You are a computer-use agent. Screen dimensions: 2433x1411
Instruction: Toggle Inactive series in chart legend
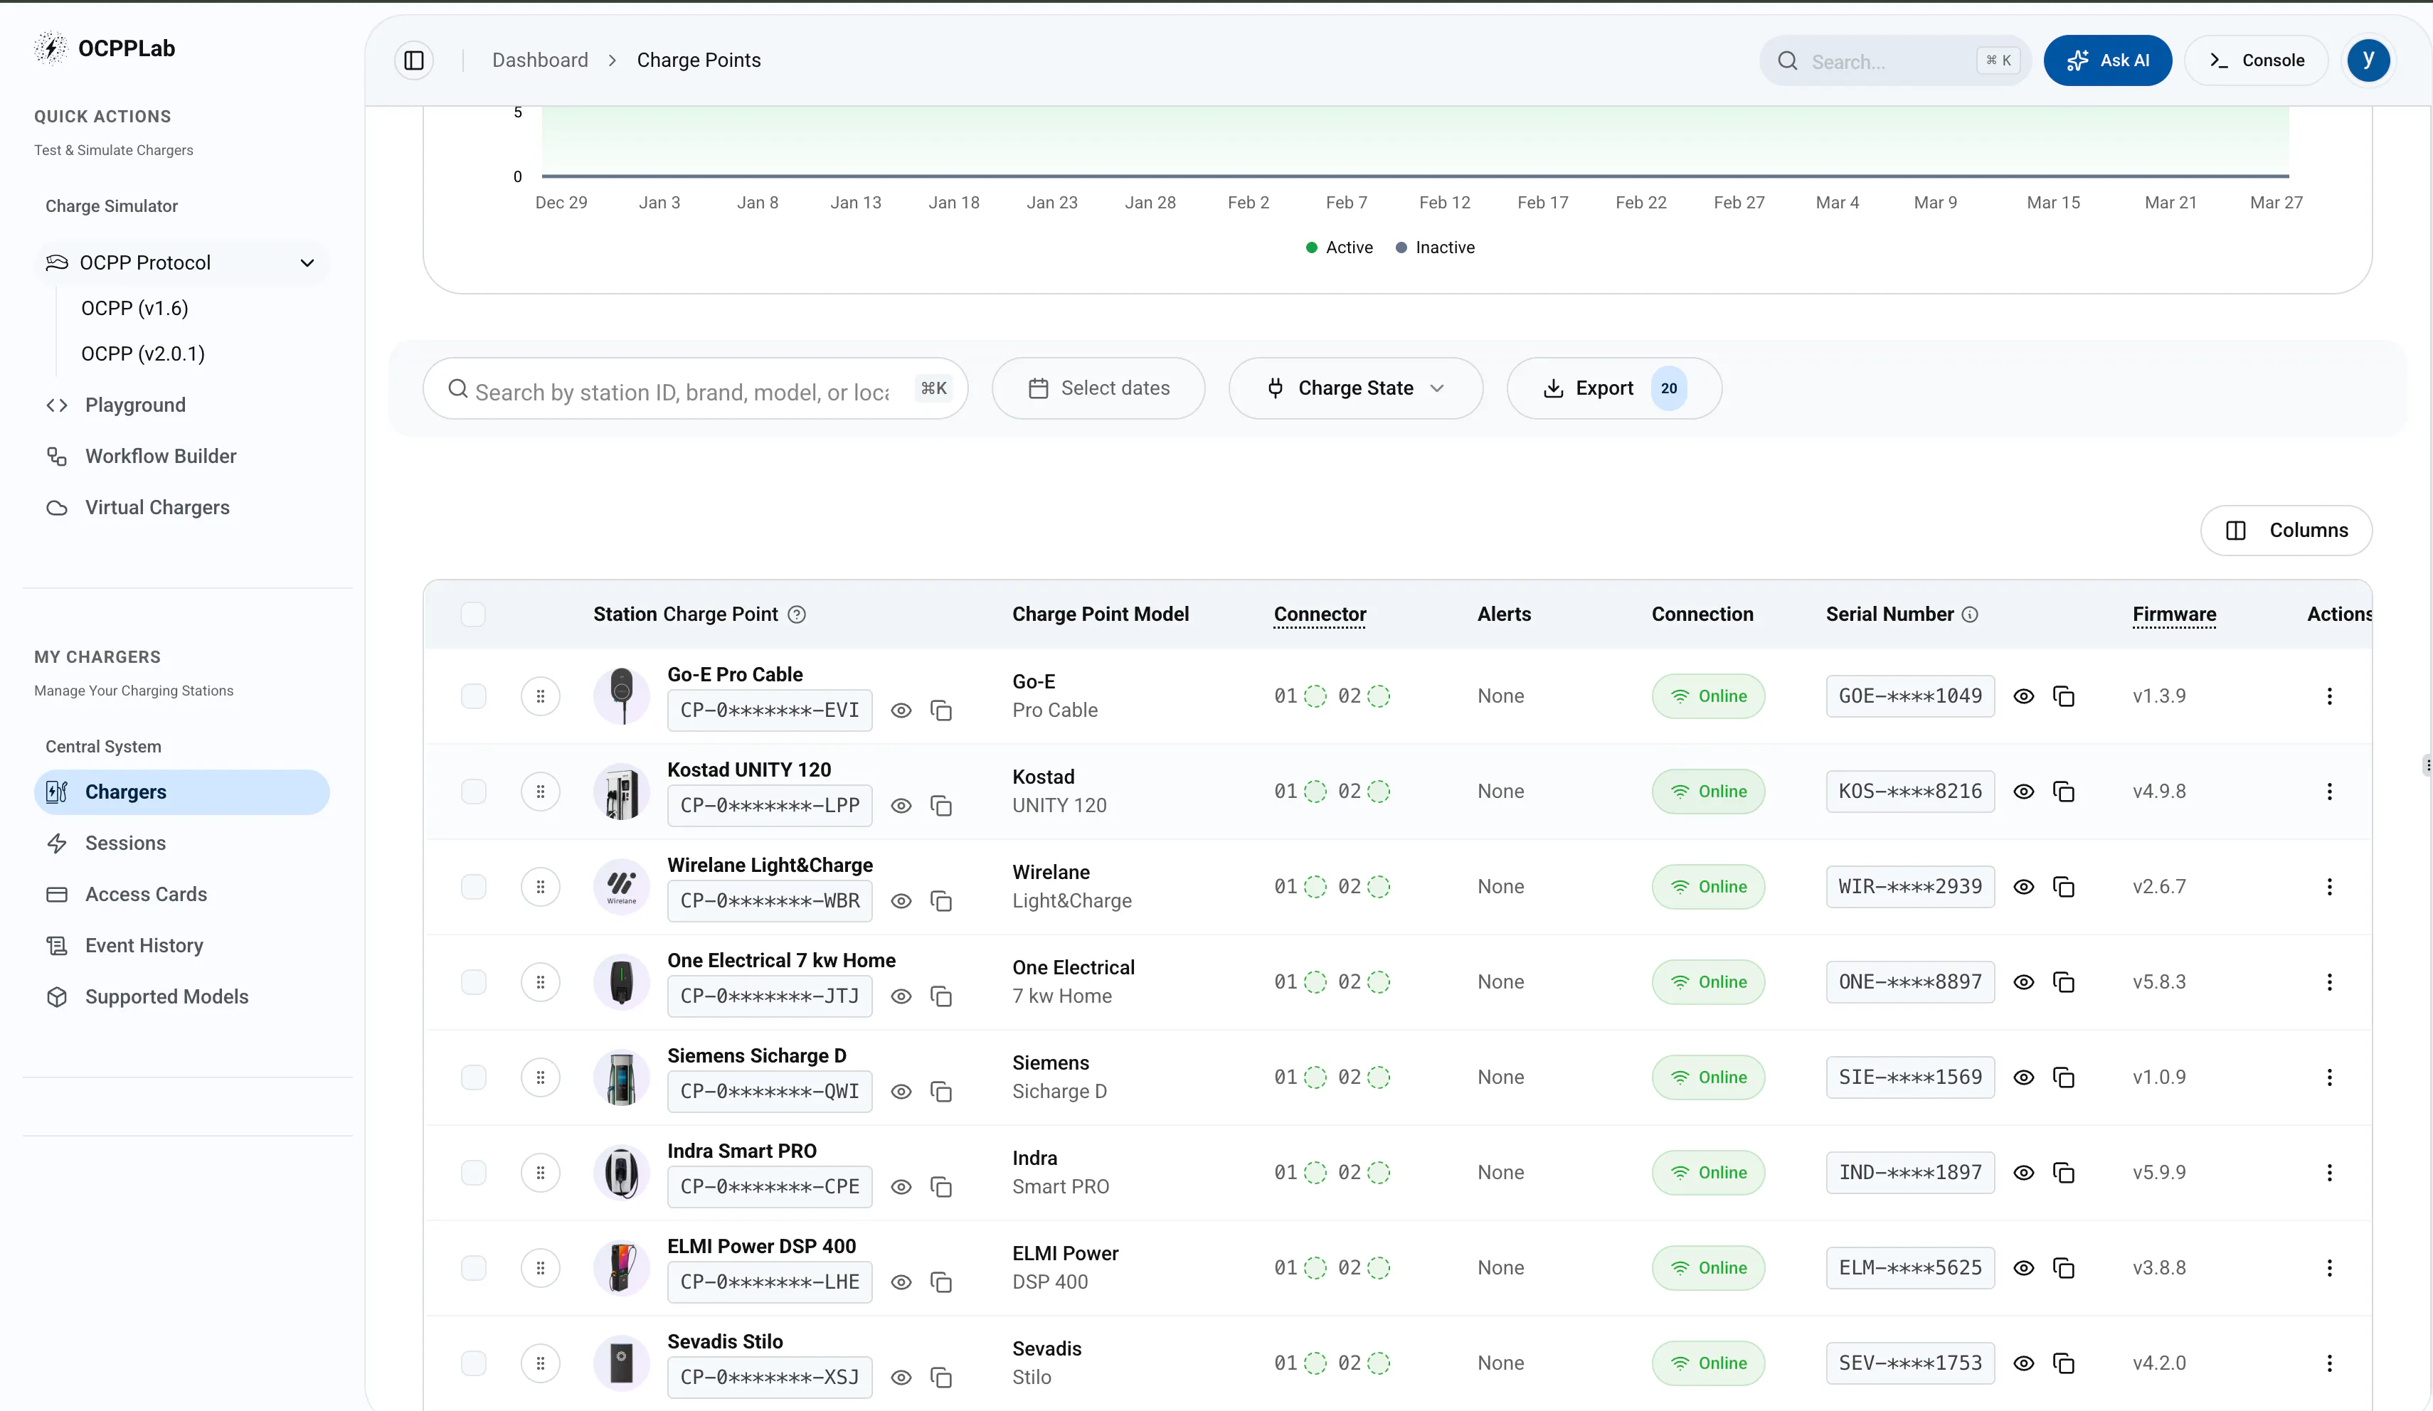click(x=1436, y=248)
